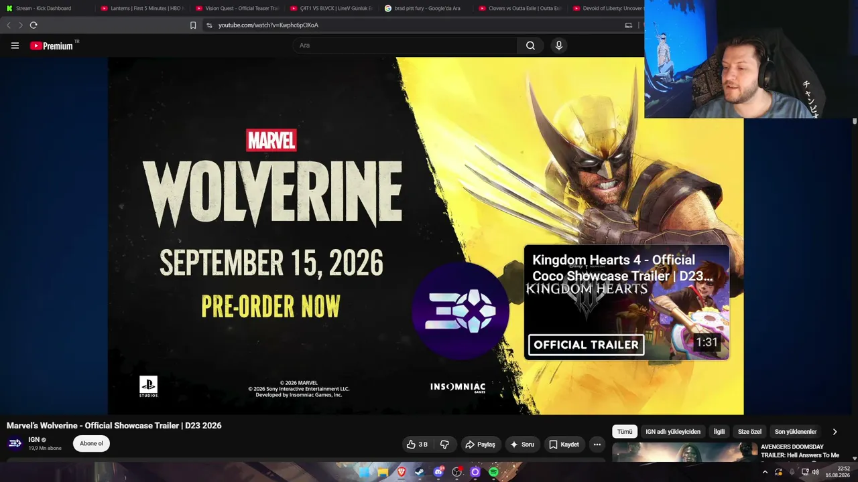Bookmark this page with the bookmark icon

pos(193,25)
